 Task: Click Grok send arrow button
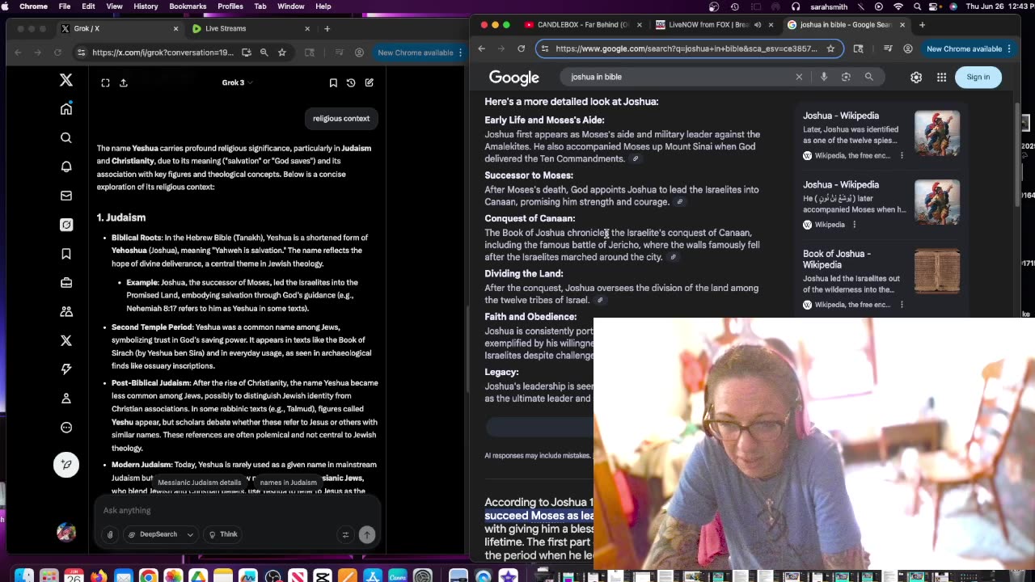(x=367, y=534)
